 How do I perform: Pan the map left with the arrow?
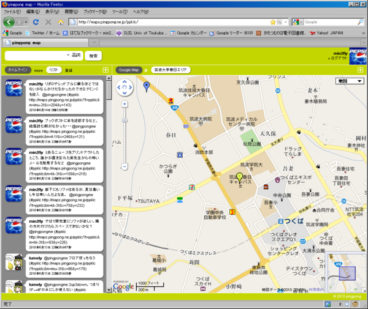click(x=119, y=87)
